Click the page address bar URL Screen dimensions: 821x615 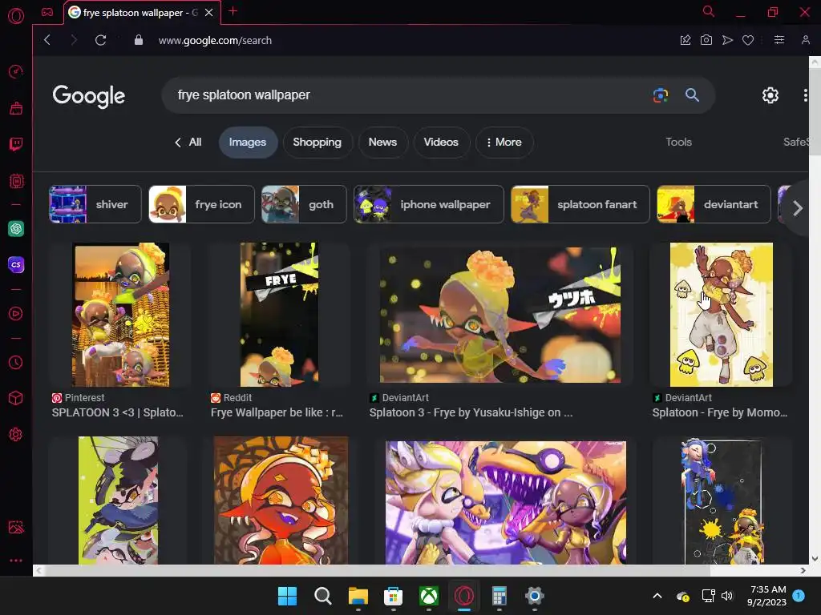coord(215,40)
